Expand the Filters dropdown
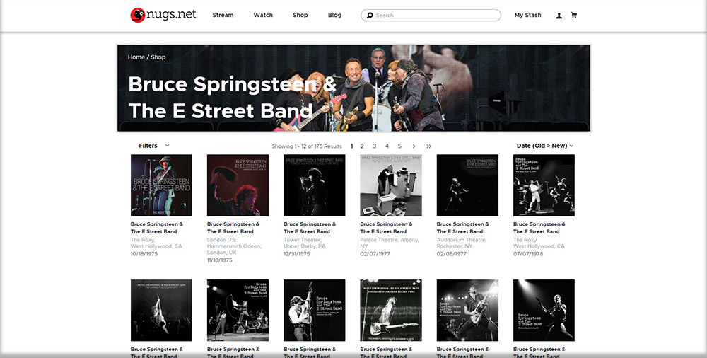The width and height of the screenshot is (707, 358). (x=154, y=146)
